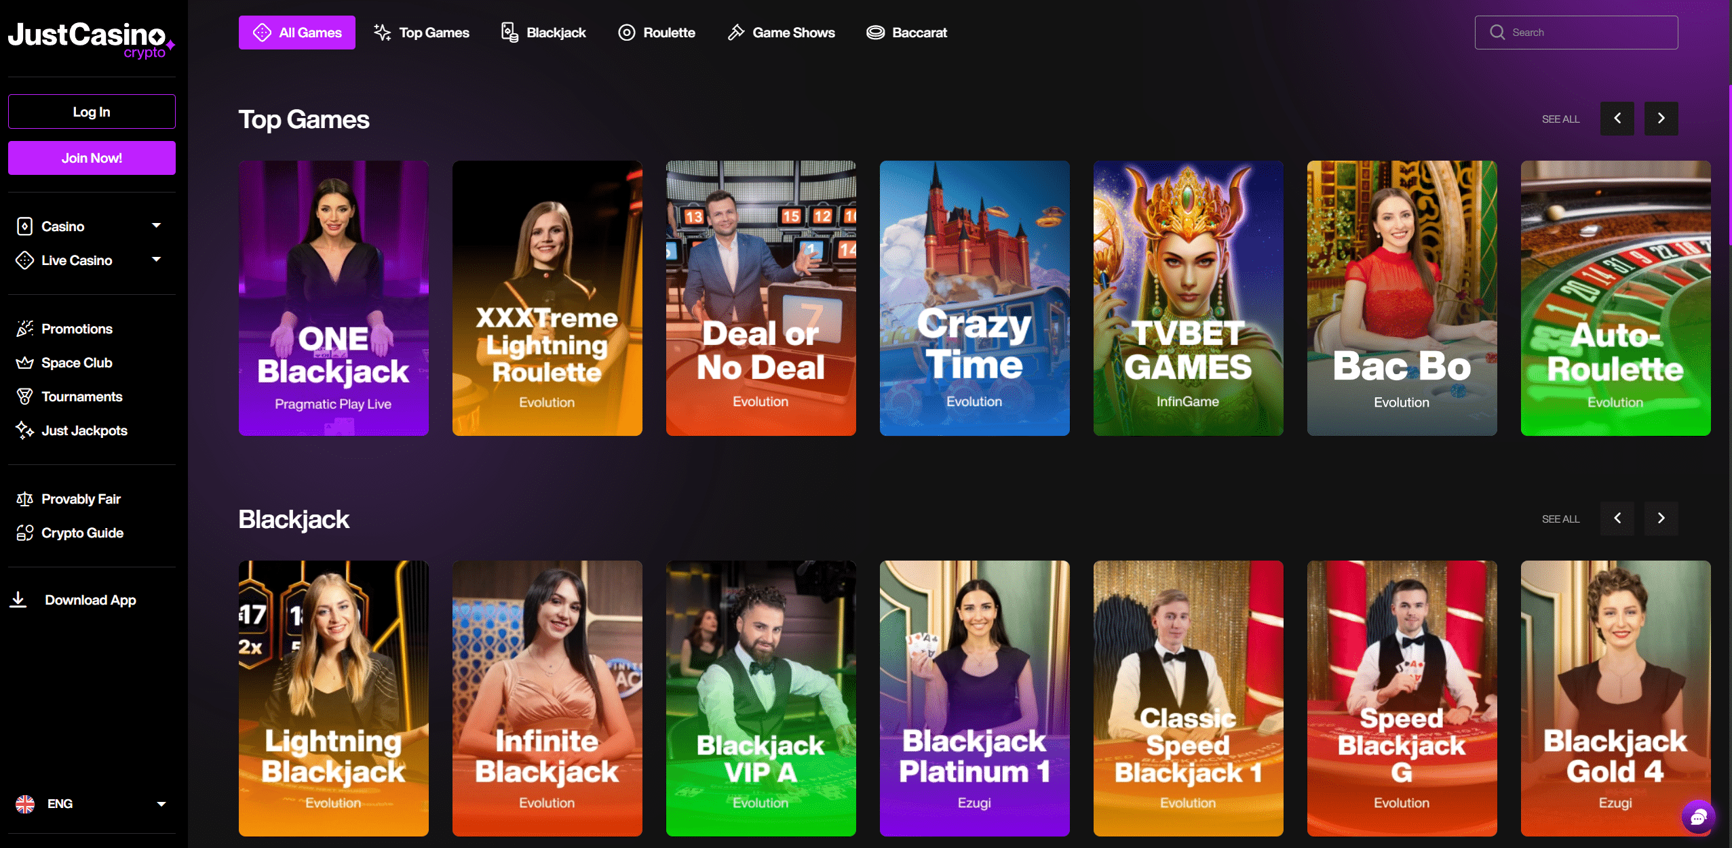This screenshot has height=848, width=1732.
Task: Open Auto-Roulette game card
Action: [1615, 298]
